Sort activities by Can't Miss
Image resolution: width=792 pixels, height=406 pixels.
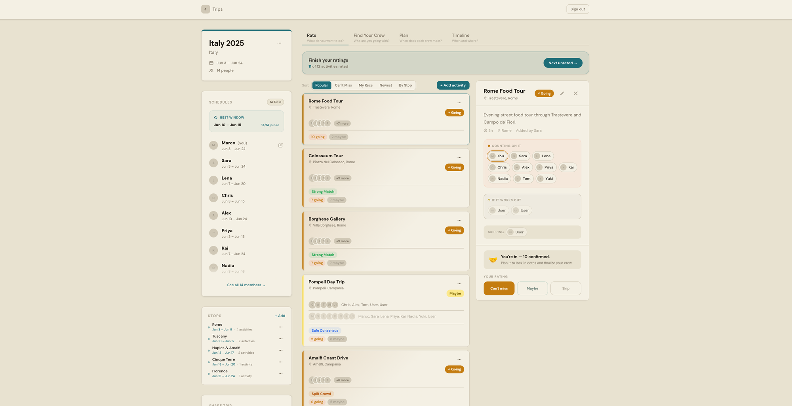(343, 85)
